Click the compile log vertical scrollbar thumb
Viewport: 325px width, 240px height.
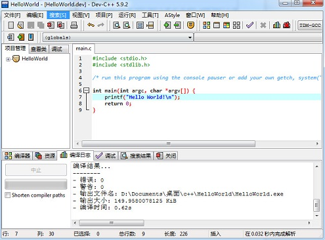tap(316, 205)
